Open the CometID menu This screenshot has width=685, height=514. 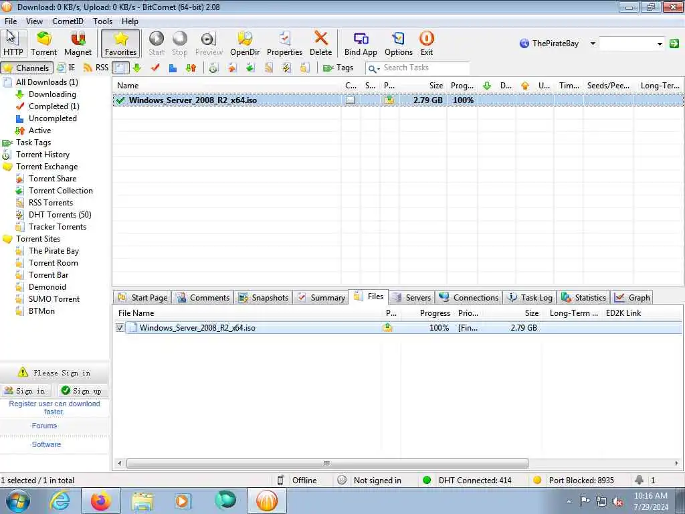[x=68, y=21]
